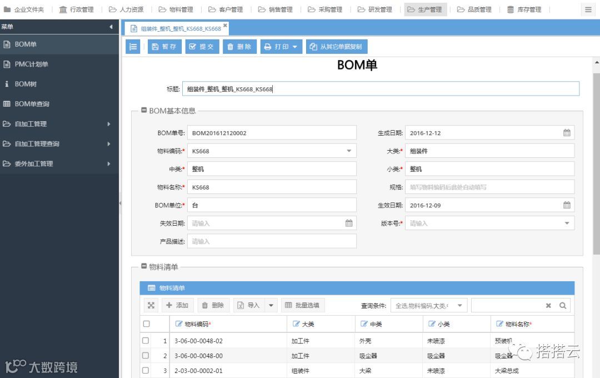The width and height of the screenshot is (600, 378).
Task: Click the 提交 submit button
Action: pyautogui.click(x=202, y=47)
